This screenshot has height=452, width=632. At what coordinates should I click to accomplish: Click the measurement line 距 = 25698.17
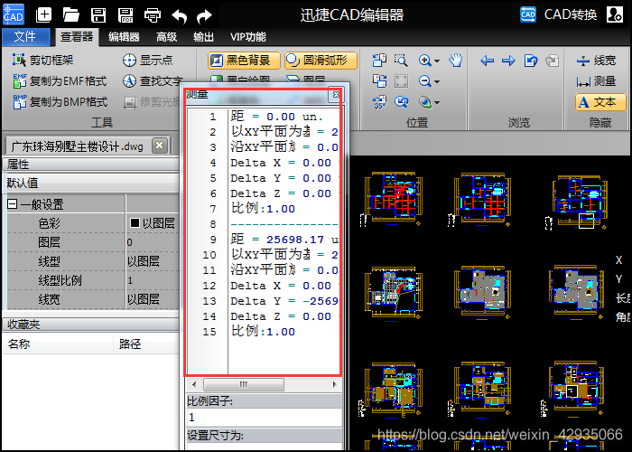pyautogui.click(x=285, y=240)
